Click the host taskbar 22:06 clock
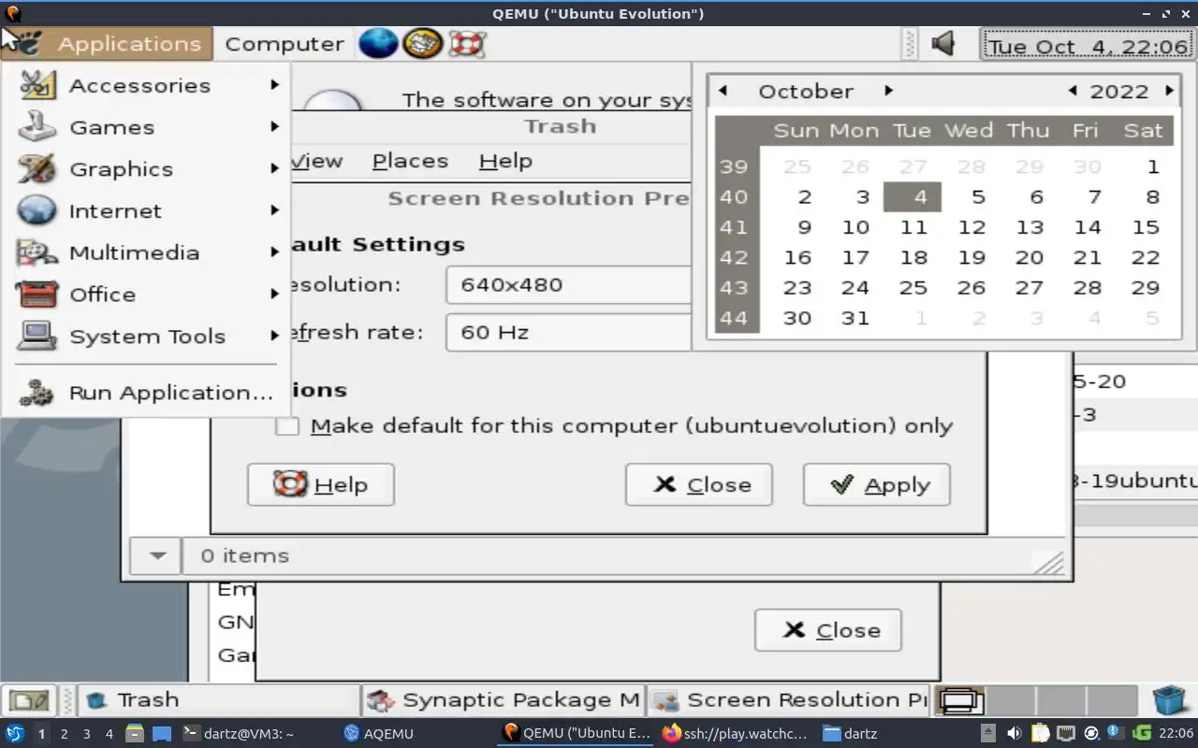1198x748 pixels. [x=1176, y=733]
